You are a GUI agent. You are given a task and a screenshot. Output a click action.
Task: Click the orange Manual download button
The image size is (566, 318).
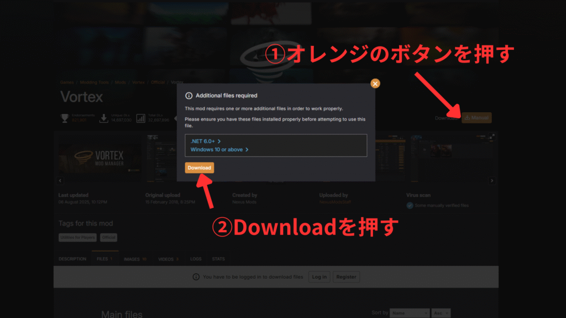point(476,118)
